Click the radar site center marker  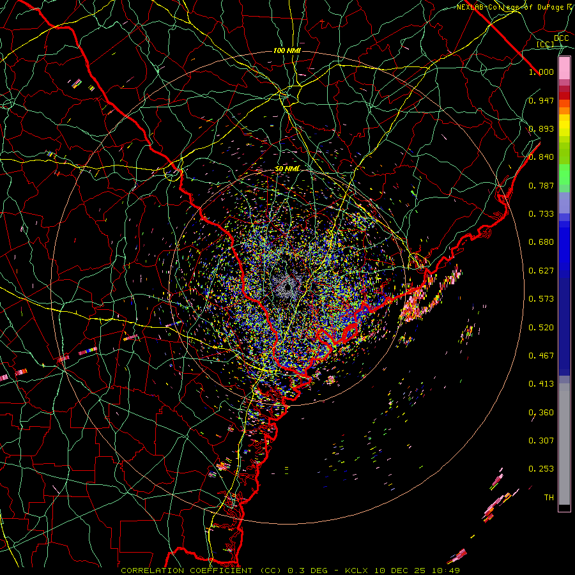point(287,286)
